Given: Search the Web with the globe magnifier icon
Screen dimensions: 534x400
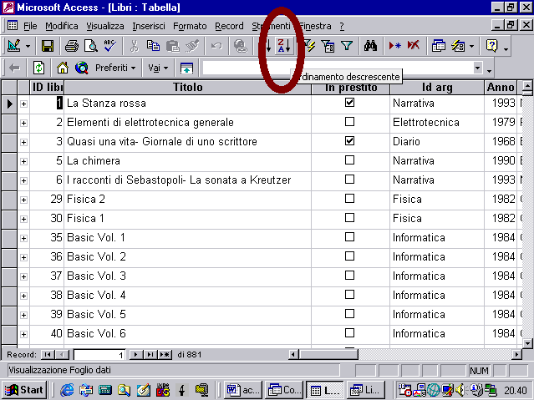Looking at the screenshot, I should pyautogui.click(x=82, y=68).
